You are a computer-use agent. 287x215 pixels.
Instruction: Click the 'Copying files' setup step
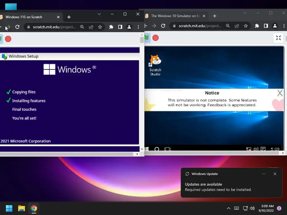click(24, 92)
